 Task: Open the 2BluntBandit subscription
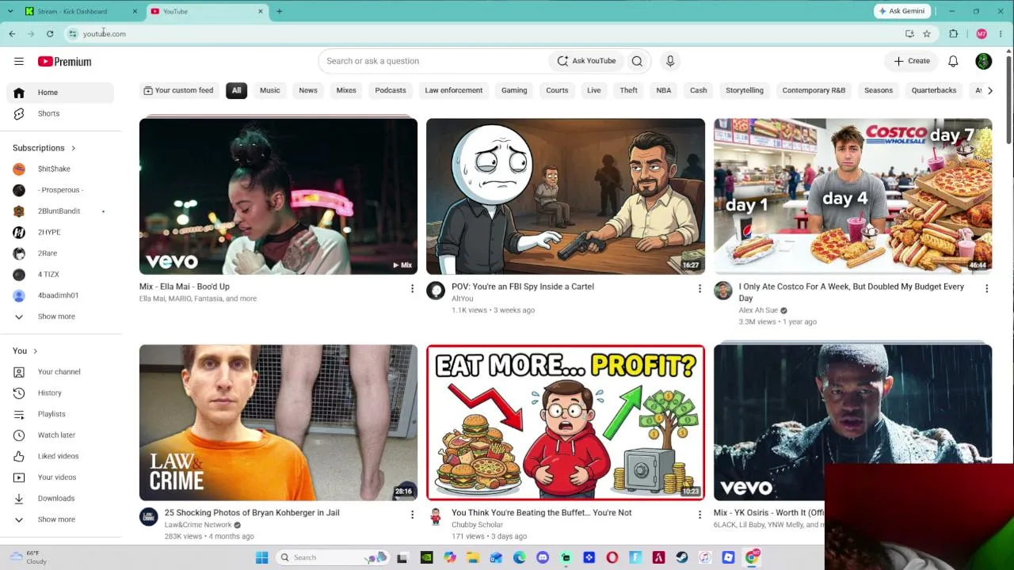60,211
